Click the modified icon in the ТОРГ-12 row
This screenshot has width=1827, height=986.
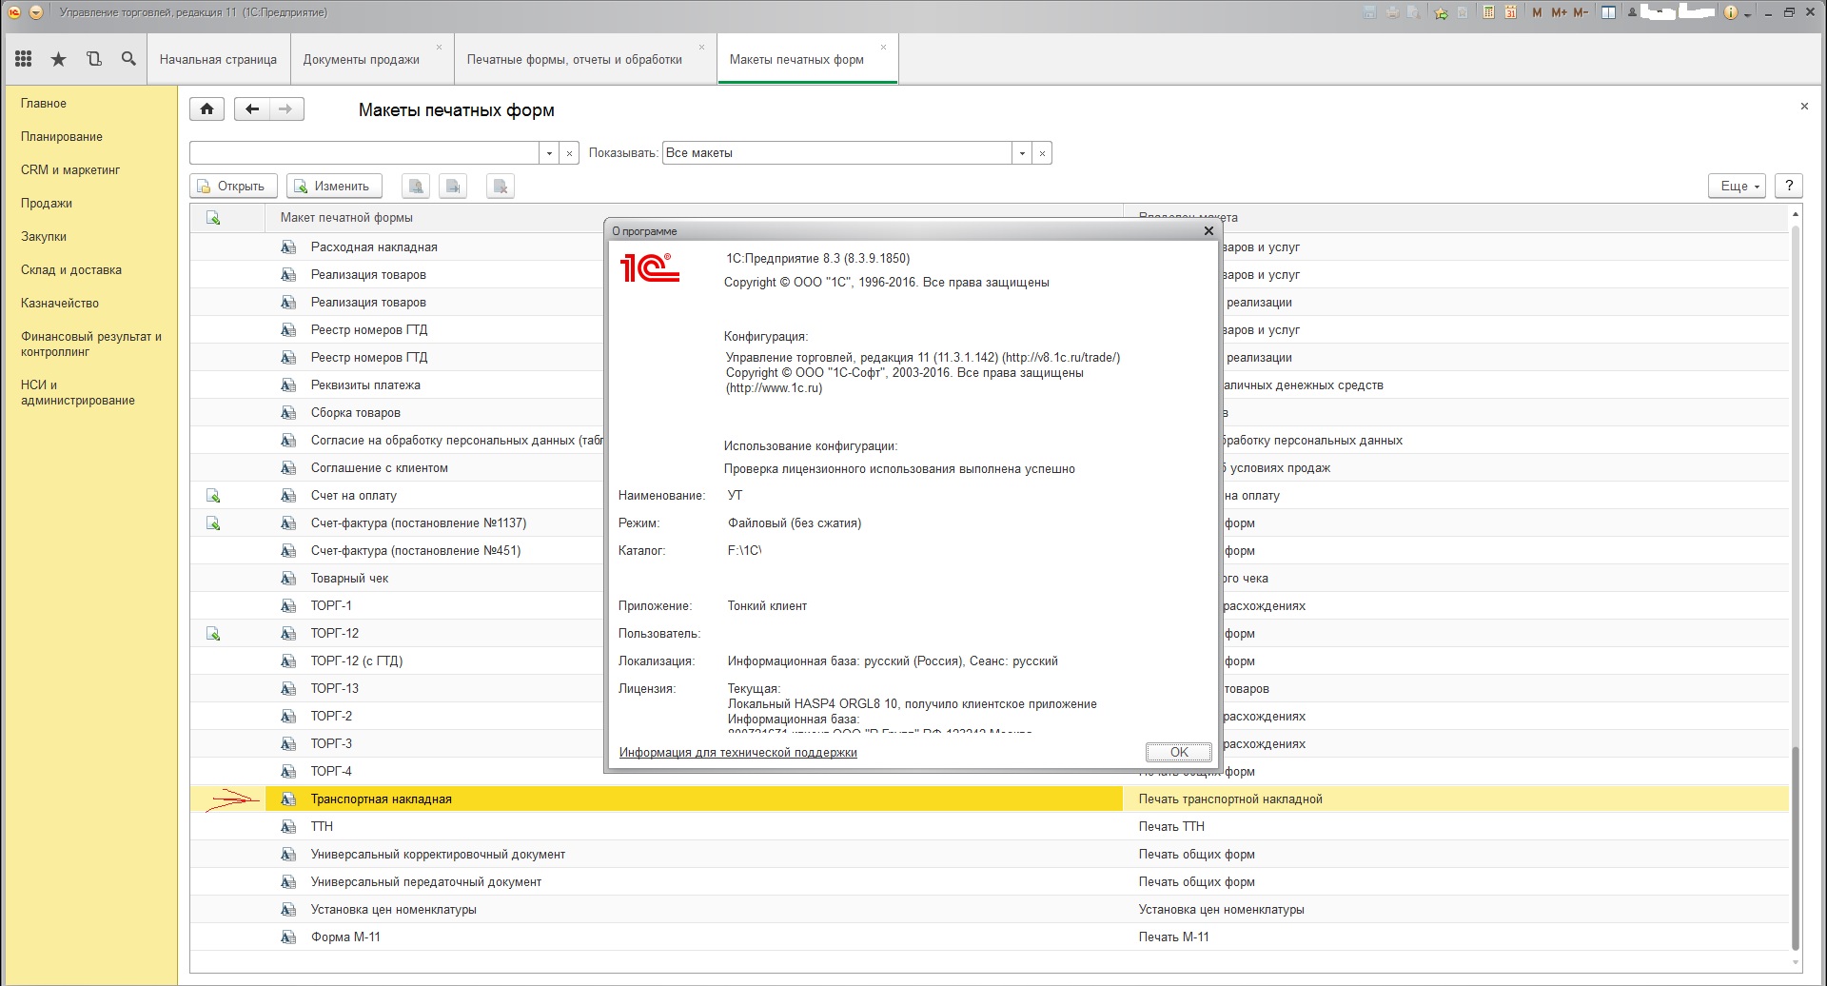[x=213, y=634]
